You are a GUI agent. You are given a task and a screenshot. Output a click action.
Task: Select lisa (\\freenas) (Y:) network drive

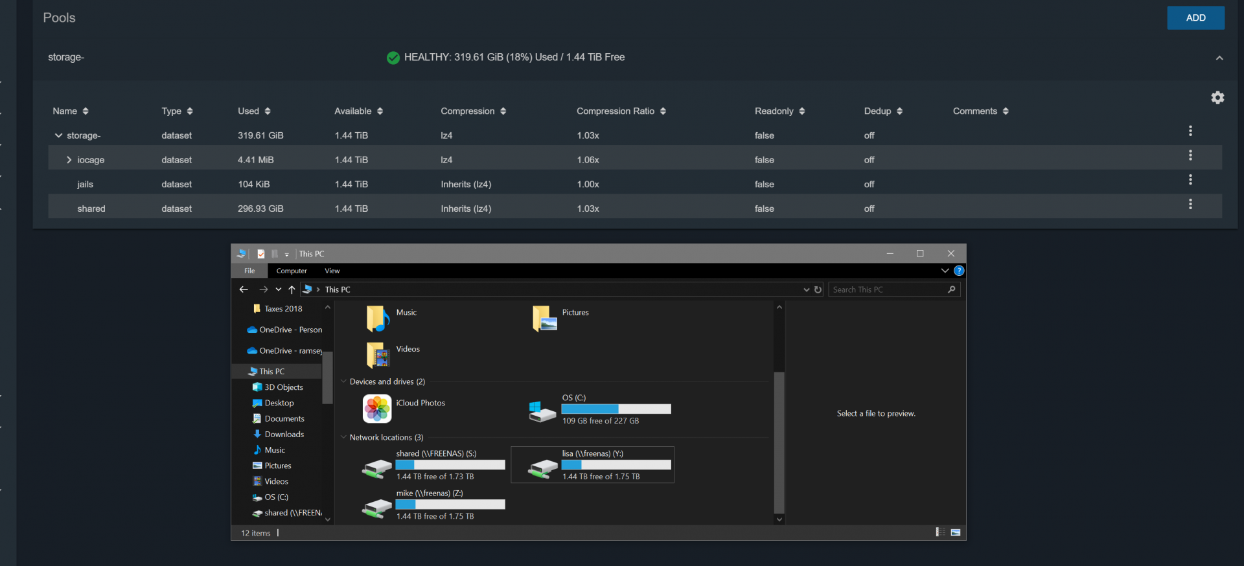[592, 465]
